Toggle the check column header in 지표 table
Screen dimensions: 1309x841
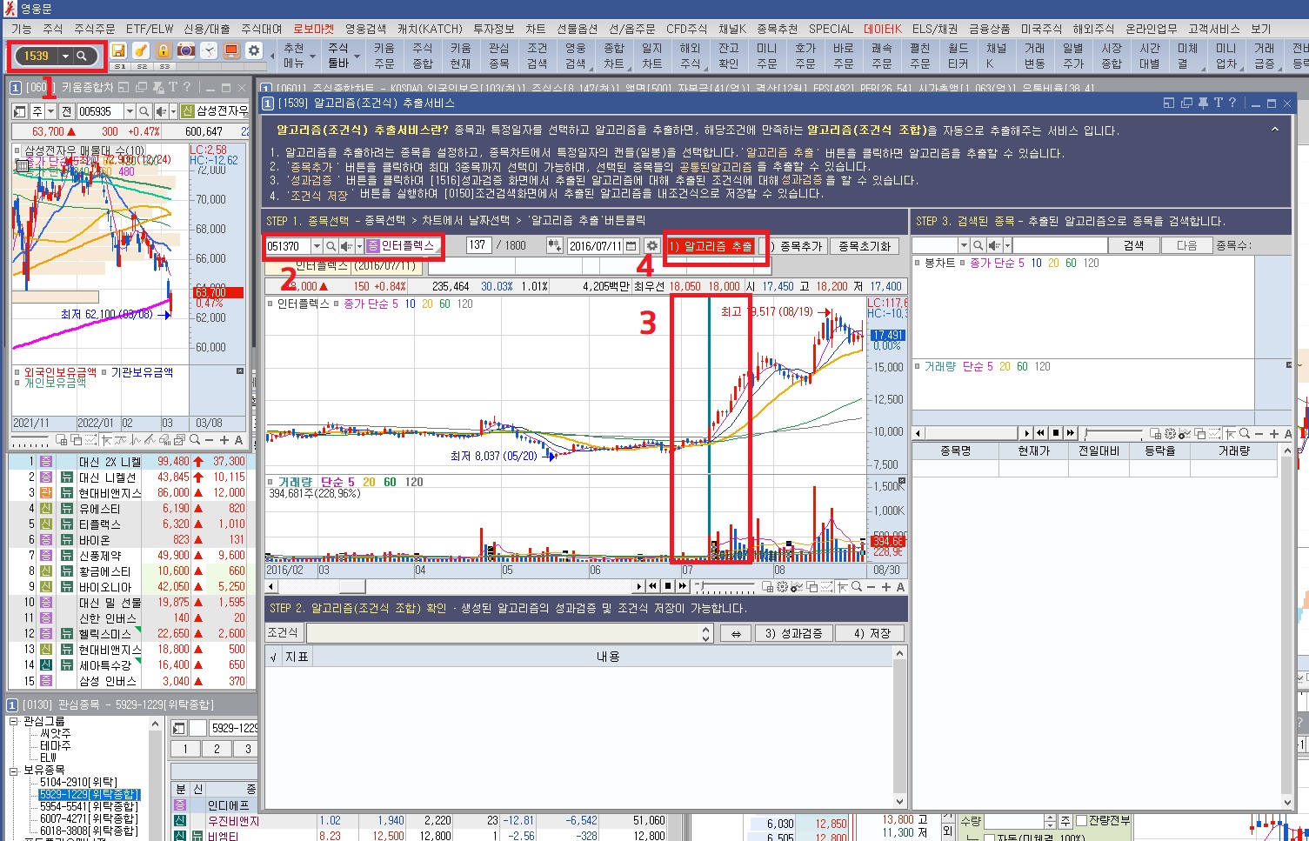pyautogui.click(x=273, y=657)
